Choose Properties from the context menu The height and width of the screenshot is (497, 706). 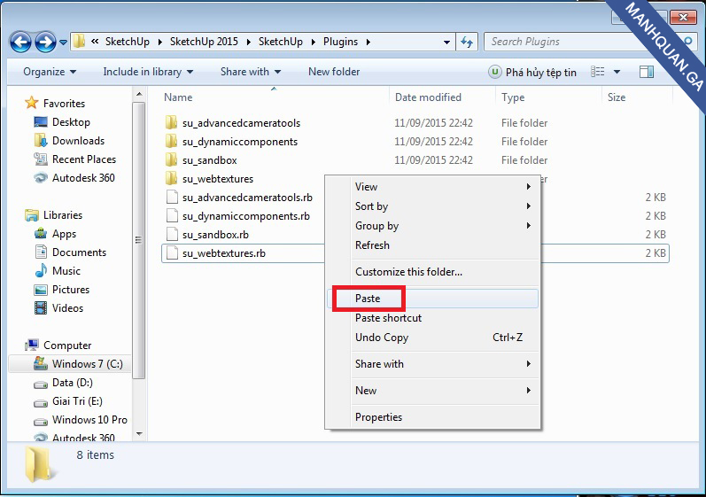432,417
